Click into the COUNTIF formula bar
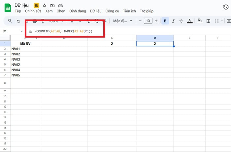Viewport: 231px width, 152px height. coord(63,31)
